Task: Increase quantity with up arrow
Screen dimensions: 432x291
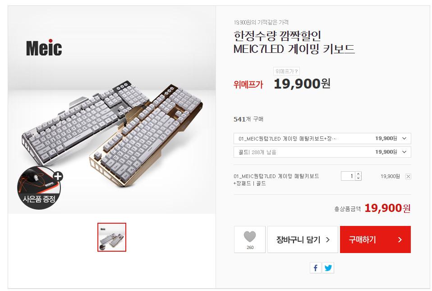Action: 358,174
